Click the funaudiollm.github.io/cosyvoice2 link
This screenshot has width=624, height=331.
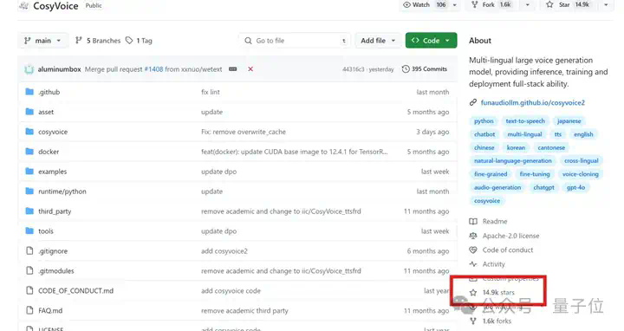(532, 102)
